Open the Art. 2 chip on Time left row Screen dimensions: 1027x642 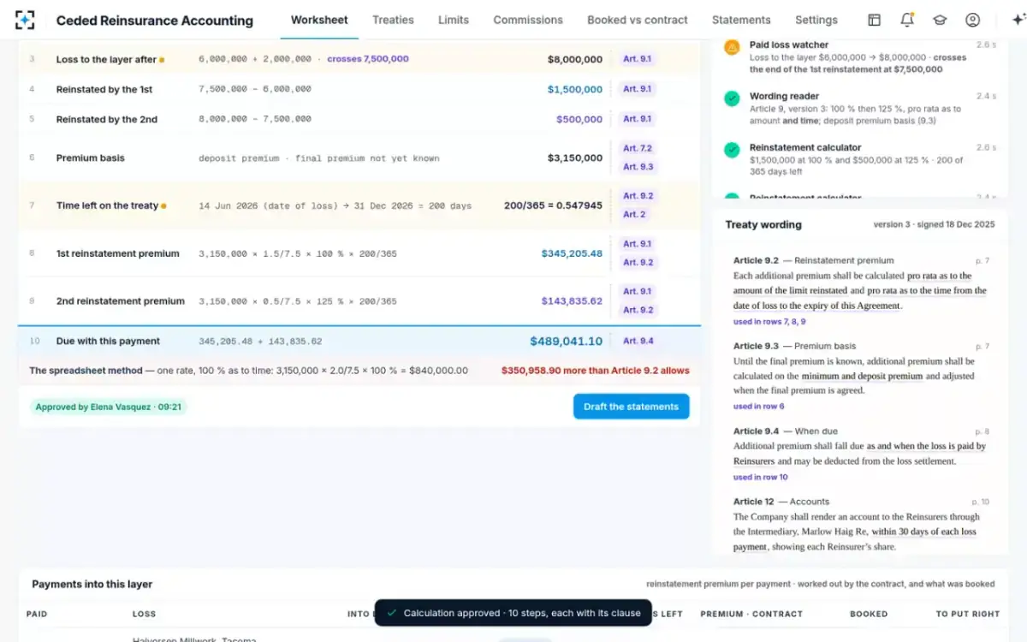(x=634, y=215)
